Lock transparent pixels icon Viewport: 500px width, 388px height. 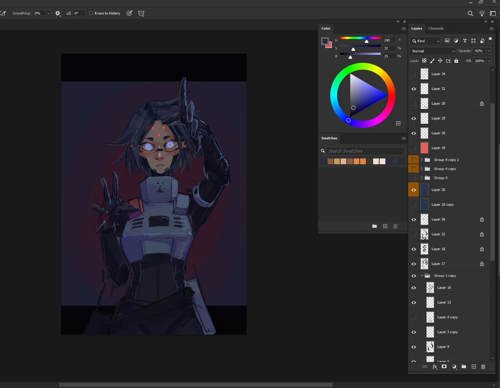[x=425, y=61]
